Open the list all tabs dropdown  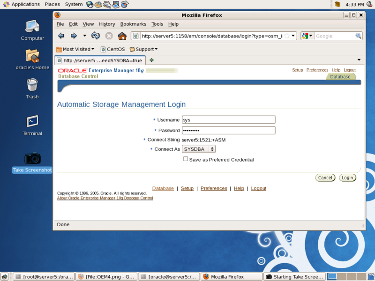point(359,60)
